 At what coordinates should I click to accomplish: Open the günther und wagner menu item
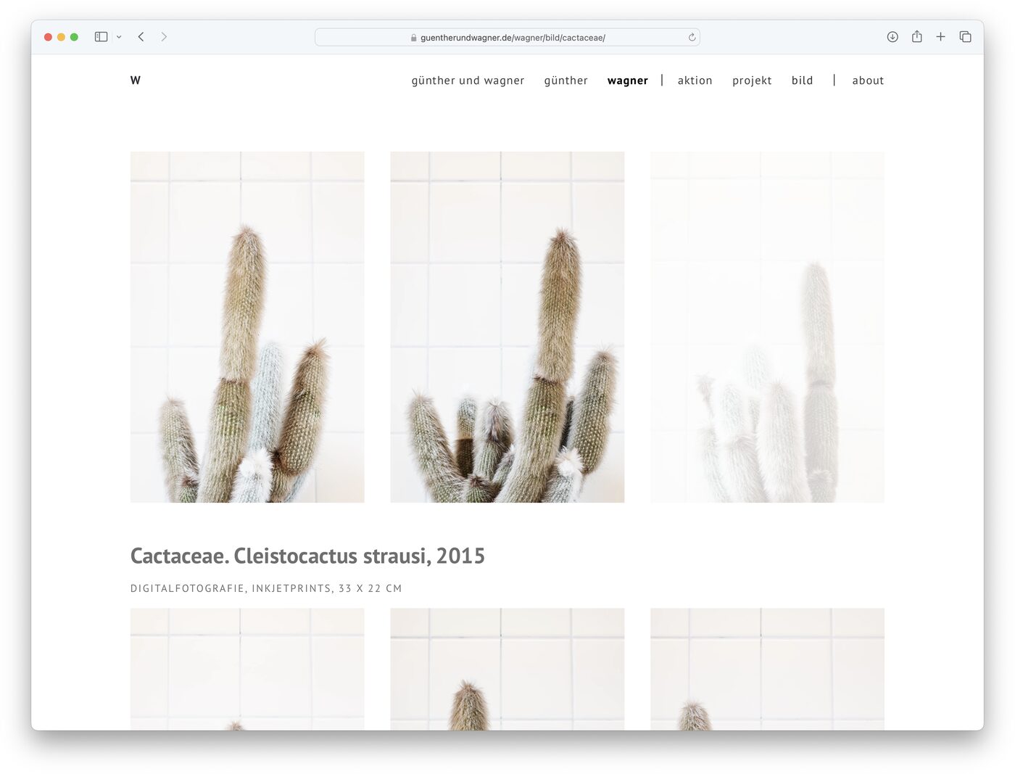pyautogui.click(x=468, y=81)
